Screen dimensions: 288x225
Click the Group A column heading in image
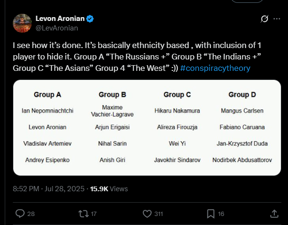(x=47, y=95)
